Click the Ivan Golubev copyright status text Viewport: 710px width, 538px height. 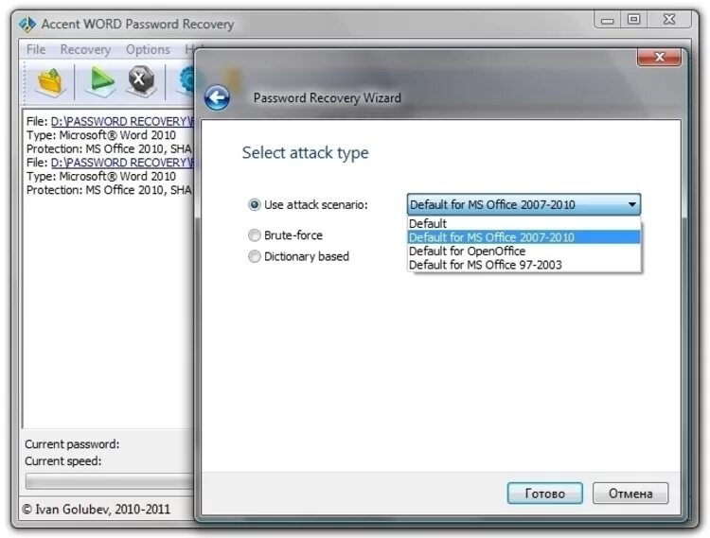[x=96, y=510]
